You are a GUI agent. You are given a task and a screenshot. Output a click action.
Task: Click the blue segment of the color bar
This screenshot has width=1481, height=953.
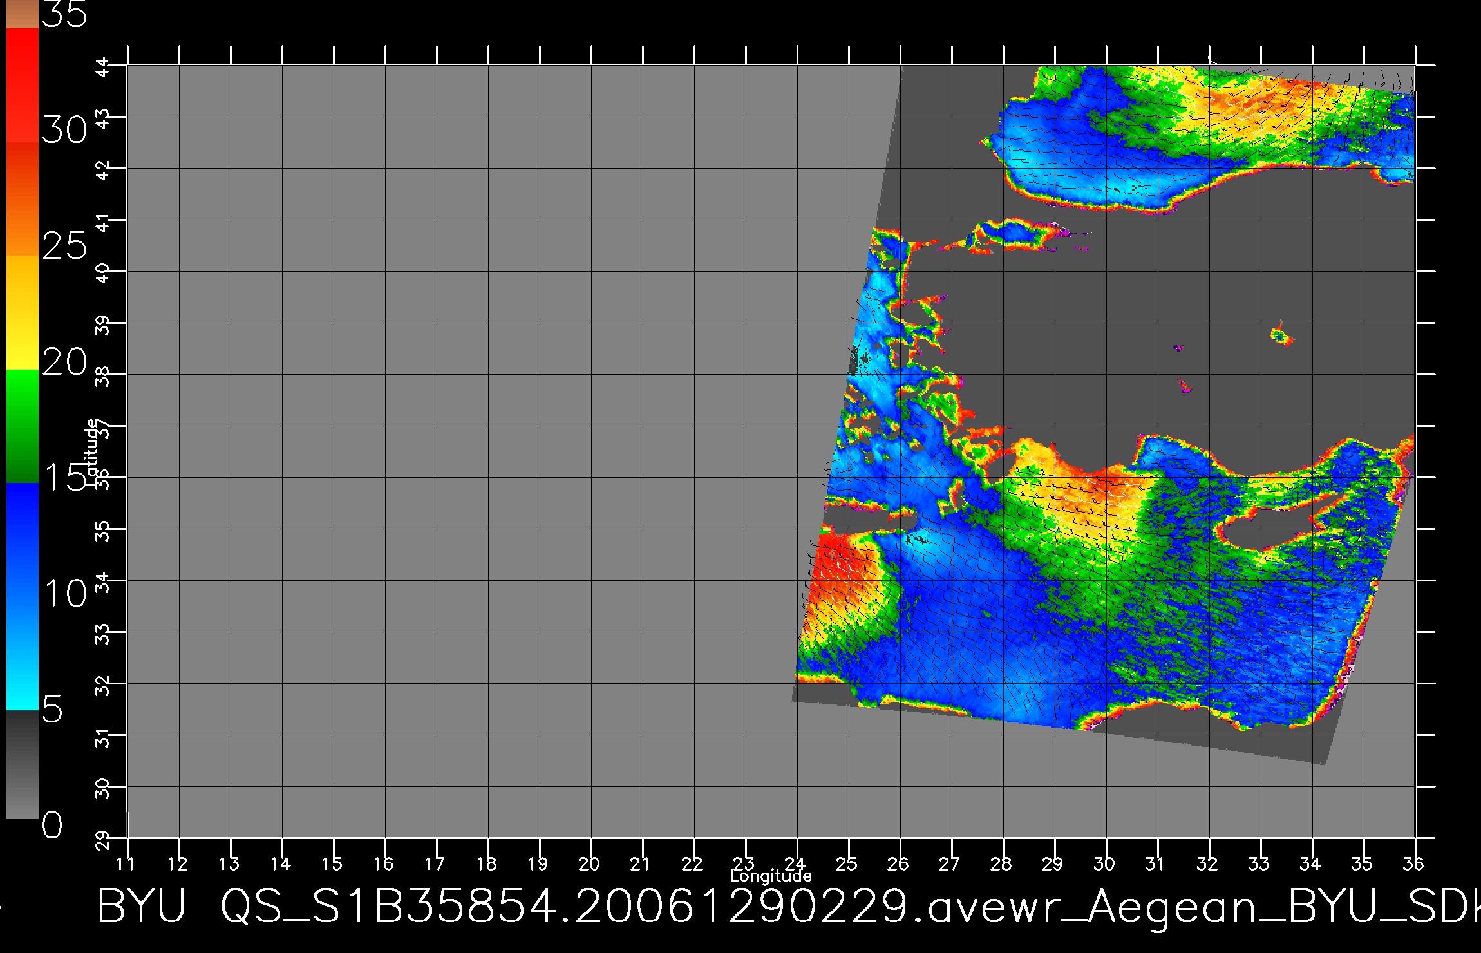[23, 596]
